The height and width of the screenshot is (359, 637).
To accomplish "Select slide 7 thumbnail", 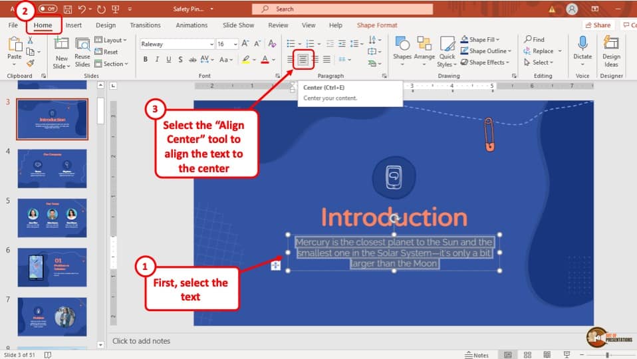I will point(52,316).
